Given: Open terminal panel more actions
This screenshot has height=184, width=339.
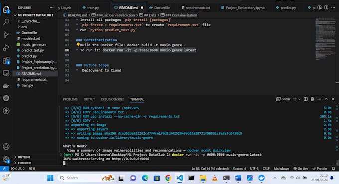Looking at the screenshot, I should 319,99.
